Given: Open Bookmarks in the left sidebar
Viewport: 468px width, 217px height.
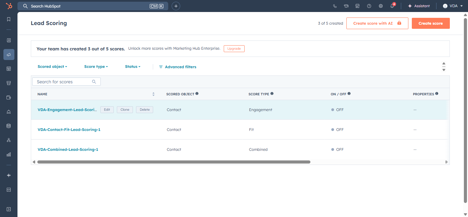Looking at the screenshot, I should (x=9, y=19).
